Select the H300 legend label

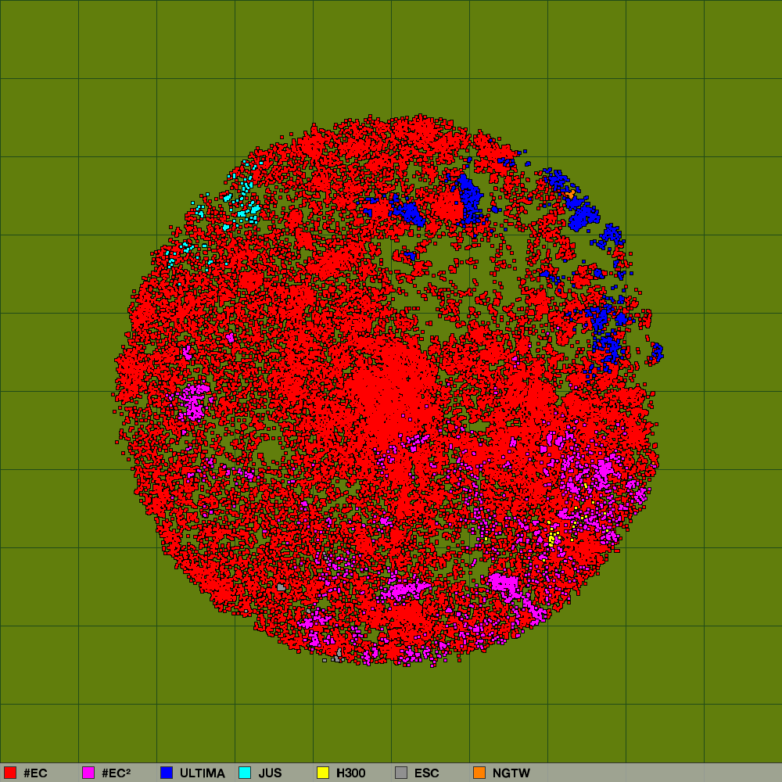click(x=351, y=773)
